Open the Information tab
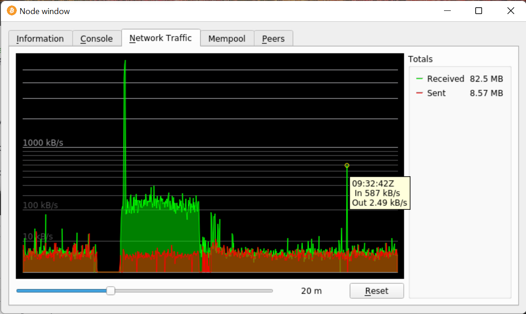This screenshot has width=526, height=314. (40, 39)
